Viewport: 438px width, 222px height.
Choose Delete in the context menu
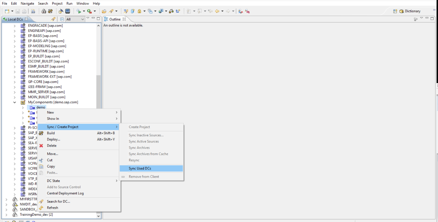tap(79, 145)
